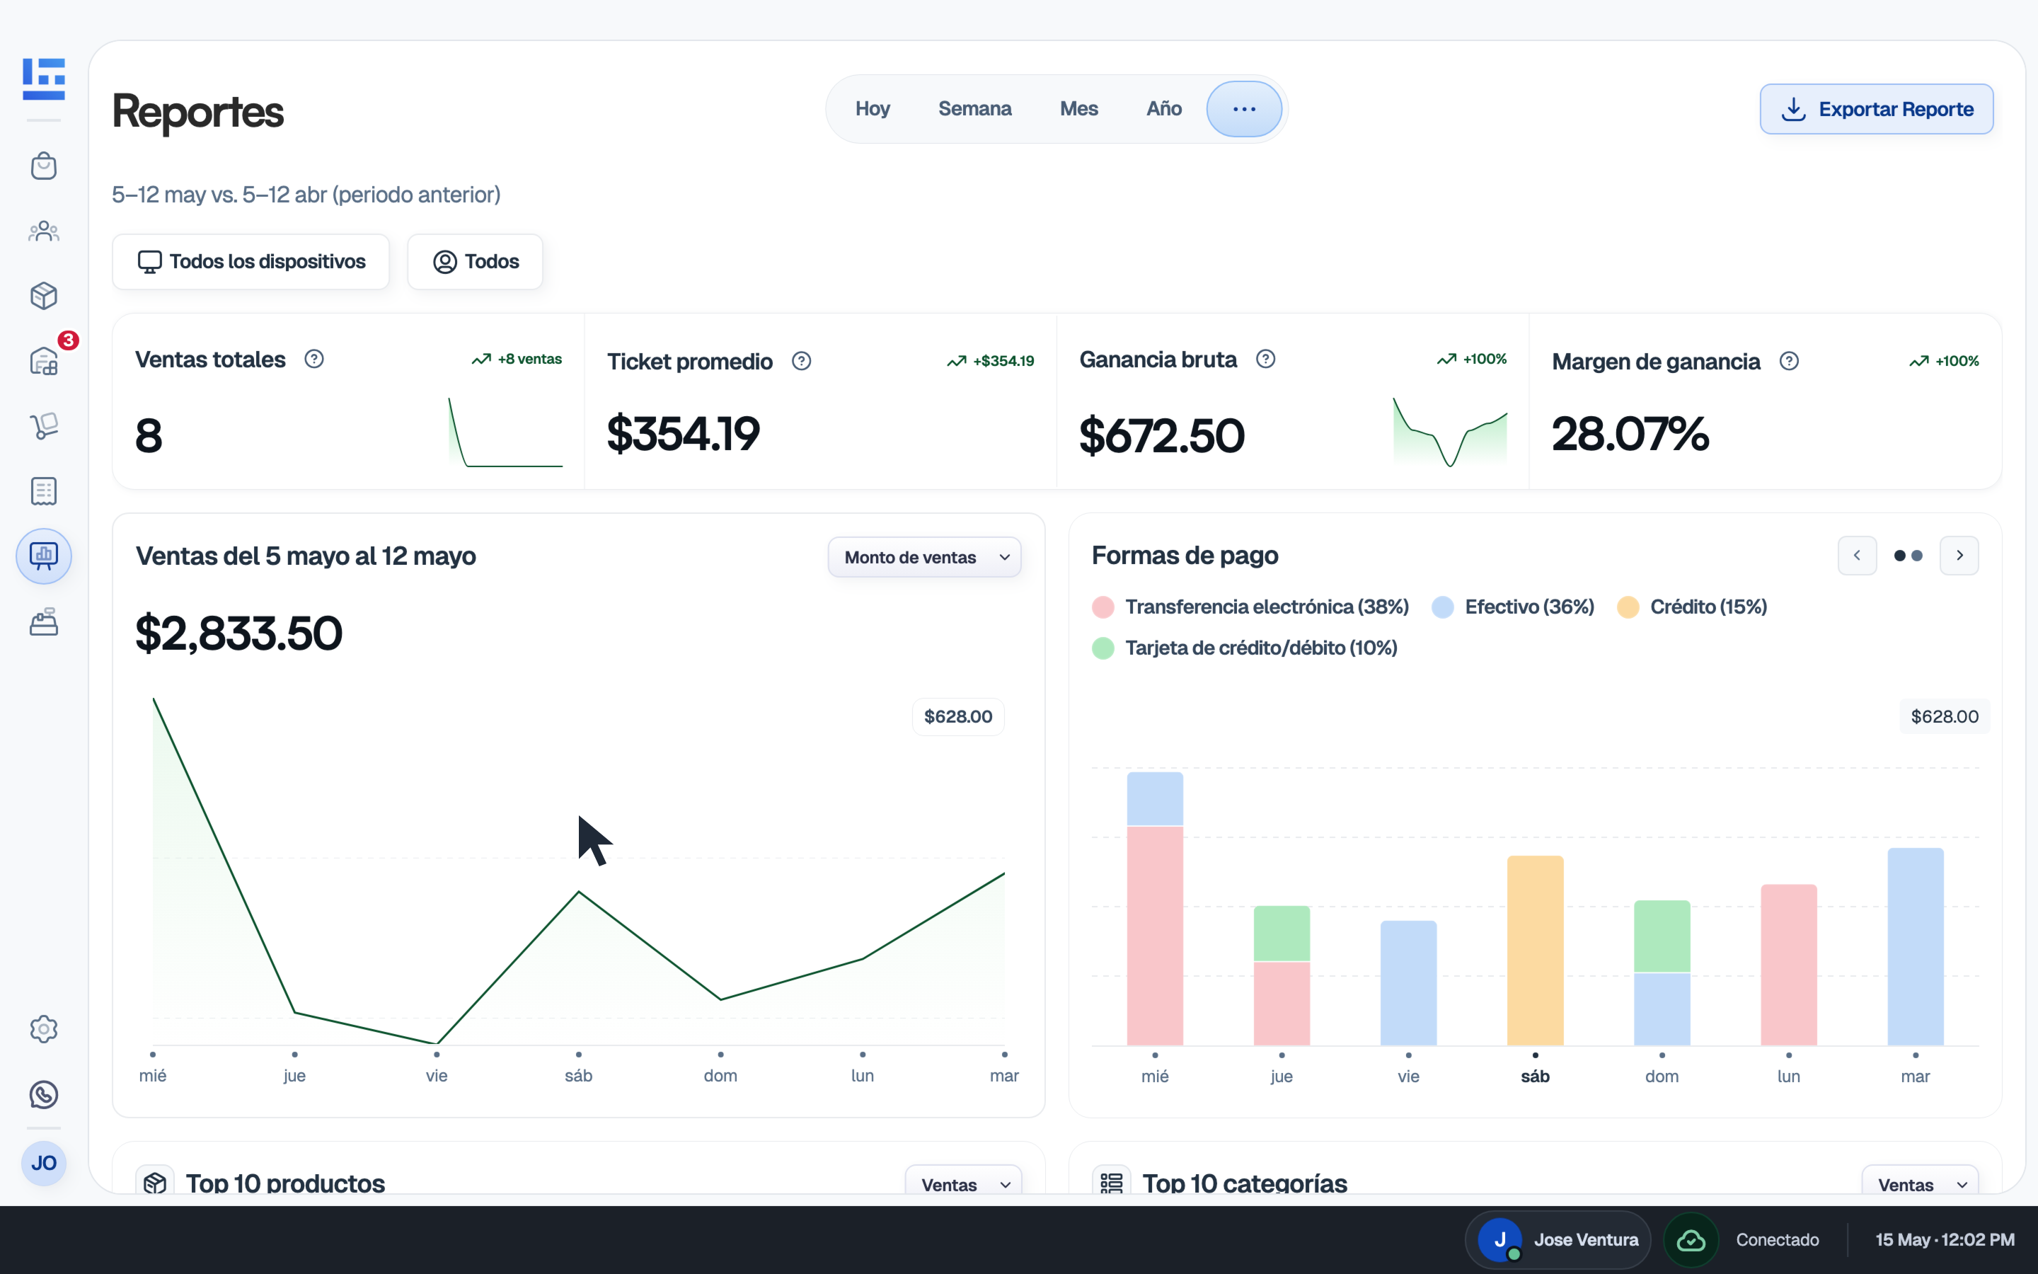Select the active reports presentation icon
Screen dimensions: 2038x1274
click(x=44, y=556)
